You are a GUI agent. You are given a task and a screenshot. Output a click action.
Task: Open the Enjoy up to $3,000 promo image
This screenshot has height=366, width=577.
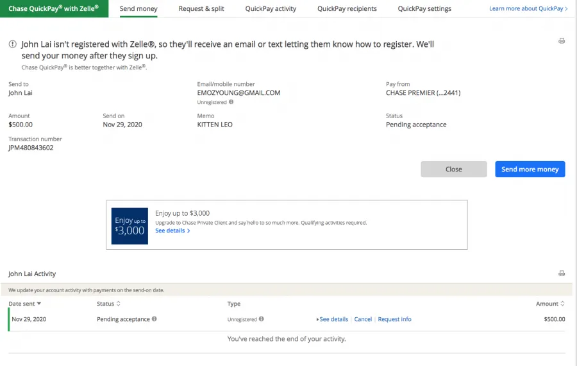pos(130,226)
